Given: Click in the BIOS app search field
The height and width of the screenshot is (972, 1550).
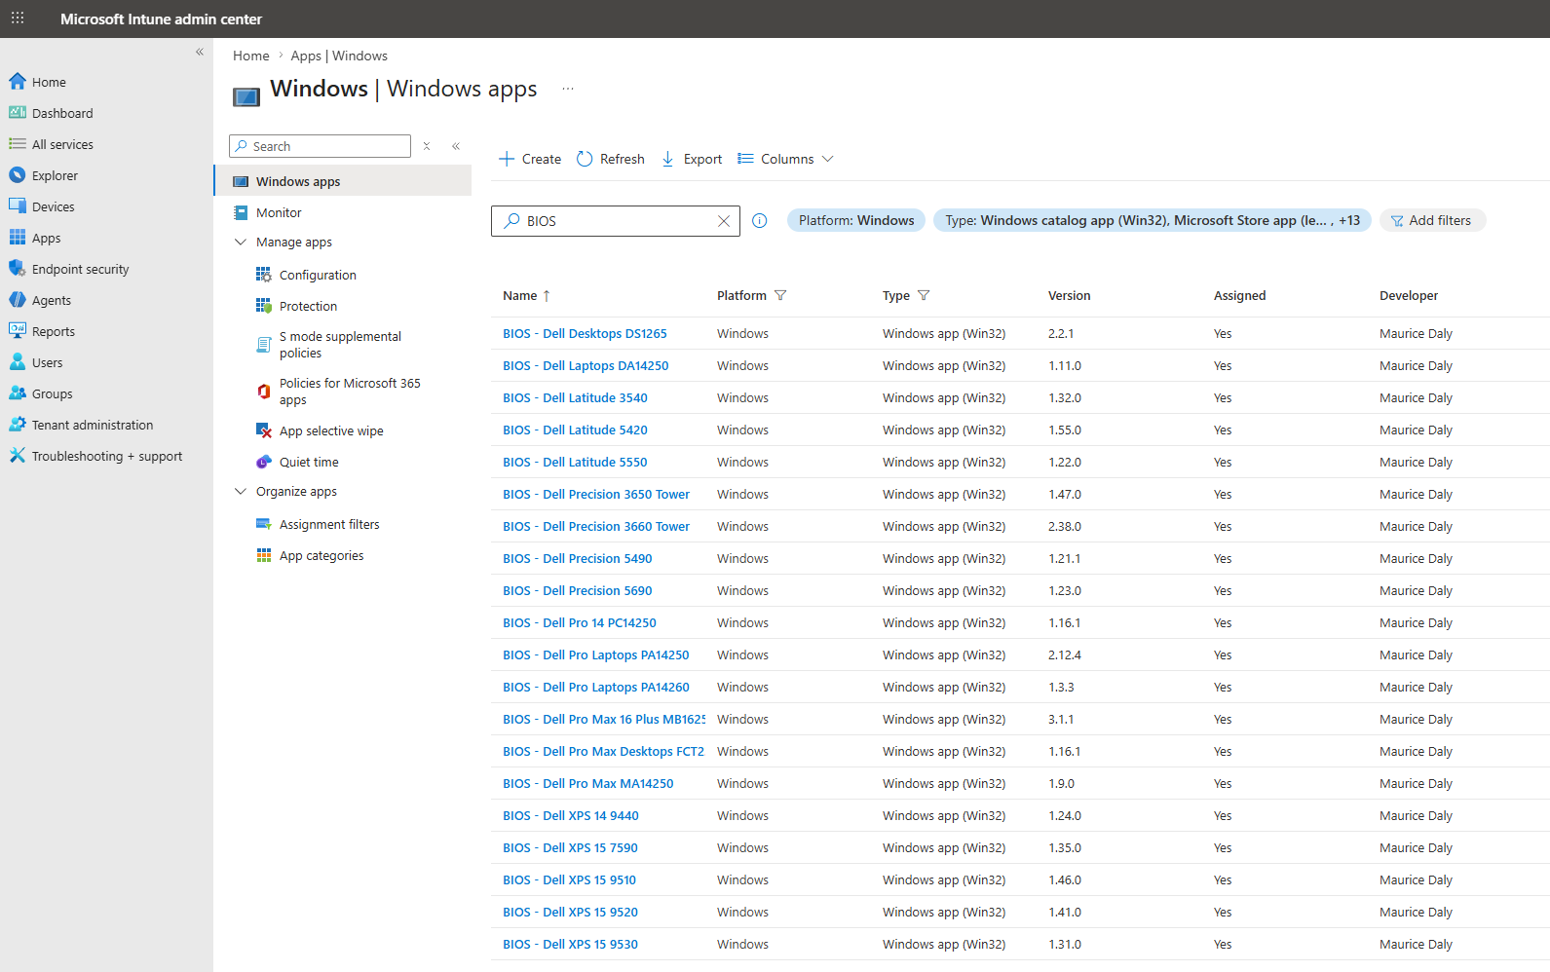Looking at the screenshot, I should 616,221.
